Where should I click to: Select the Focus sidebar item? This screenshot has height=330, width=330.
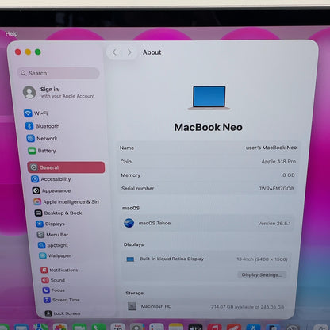[x=54, y=290]
